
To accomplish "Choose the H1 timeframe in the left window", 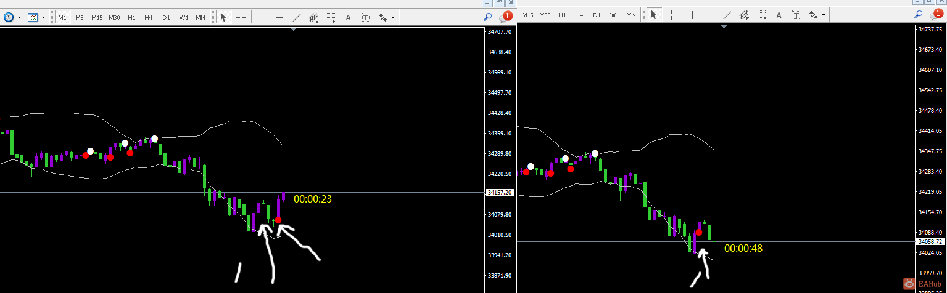I will point(131,17).
